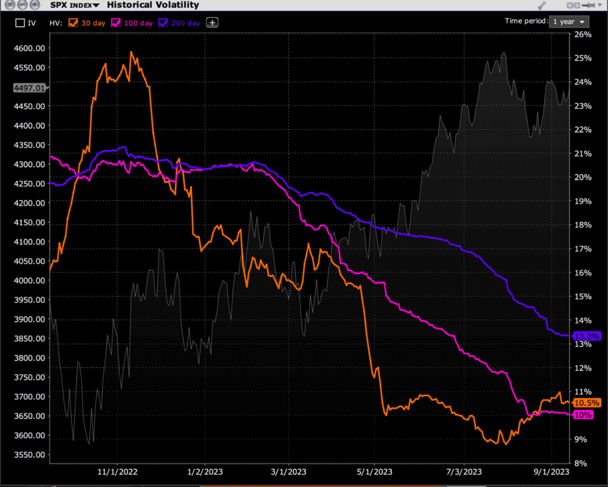Screen dimensions: 608x487
Task: Click the 11/1/2022 date axis label
Action: click(117, 472)
